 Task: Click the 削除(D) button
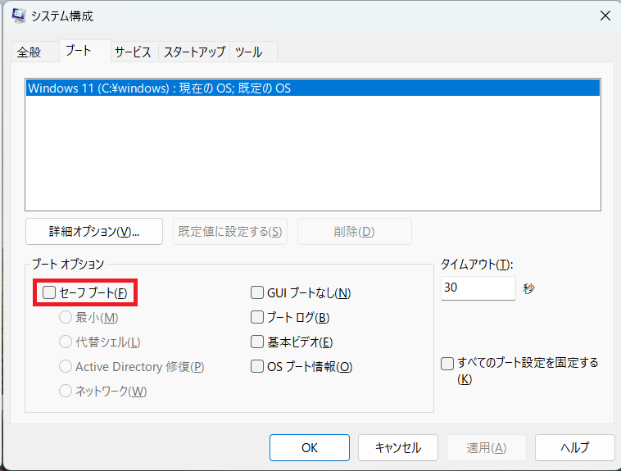coord(355,231)
